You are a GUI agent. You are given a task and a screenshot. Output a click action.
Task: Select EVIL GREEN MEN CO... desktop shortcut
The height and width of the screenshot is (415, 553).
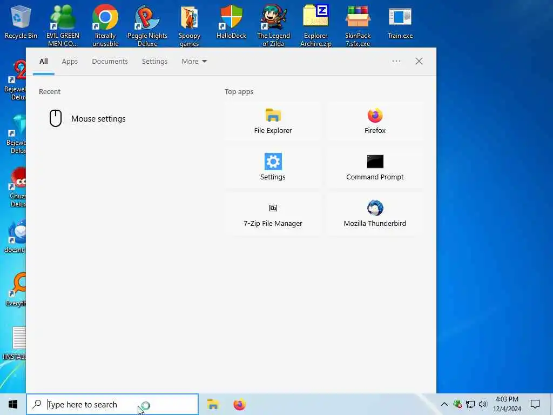click(63, 25)
